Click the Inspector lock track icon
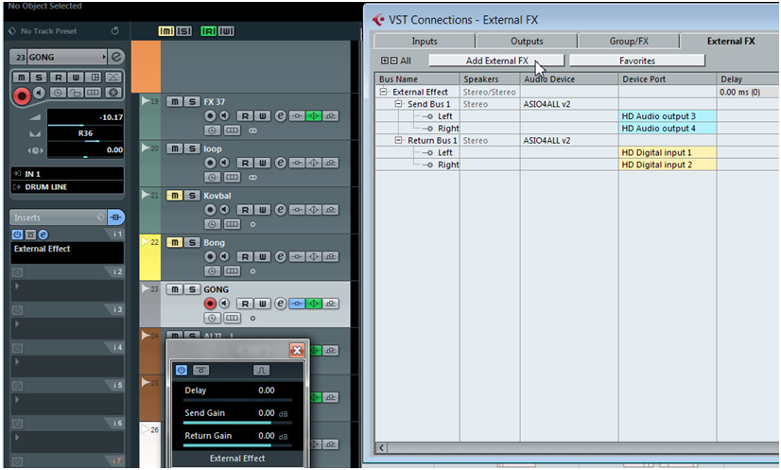The width and height of the screenshot is (781, 470). click(76, 93)
